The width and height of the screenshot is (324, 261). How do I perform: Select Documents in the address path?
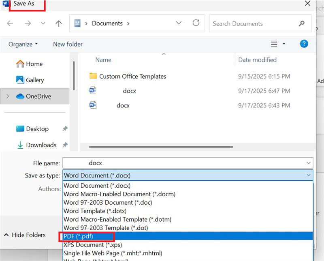[107, 24]
